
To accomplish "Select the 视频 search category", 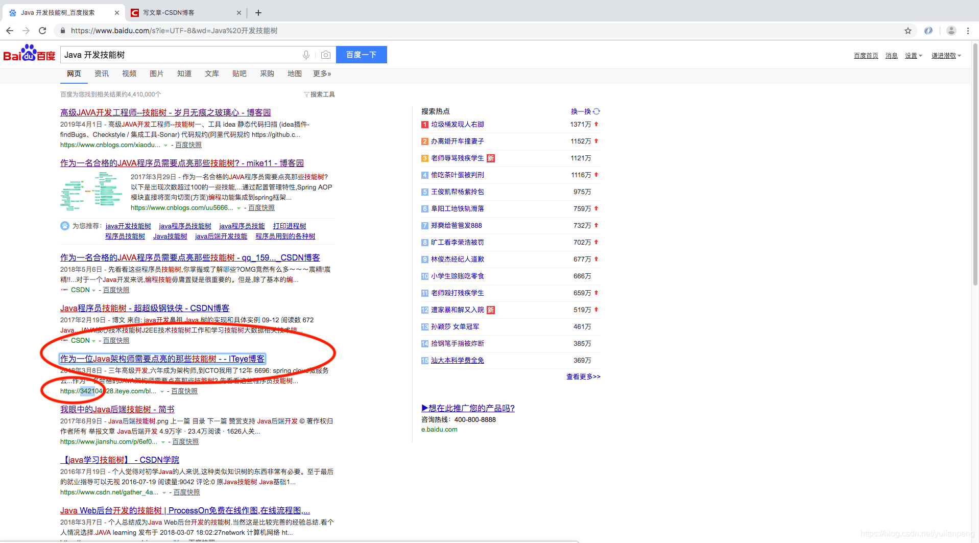I will [129, 74].
